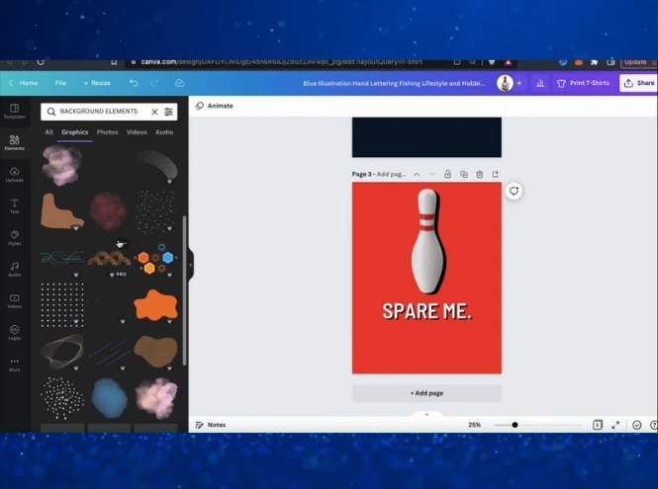The width and height of the screenshot is (658, 489).
Task: Open the search filter options
Action: (x=168, y=112)
